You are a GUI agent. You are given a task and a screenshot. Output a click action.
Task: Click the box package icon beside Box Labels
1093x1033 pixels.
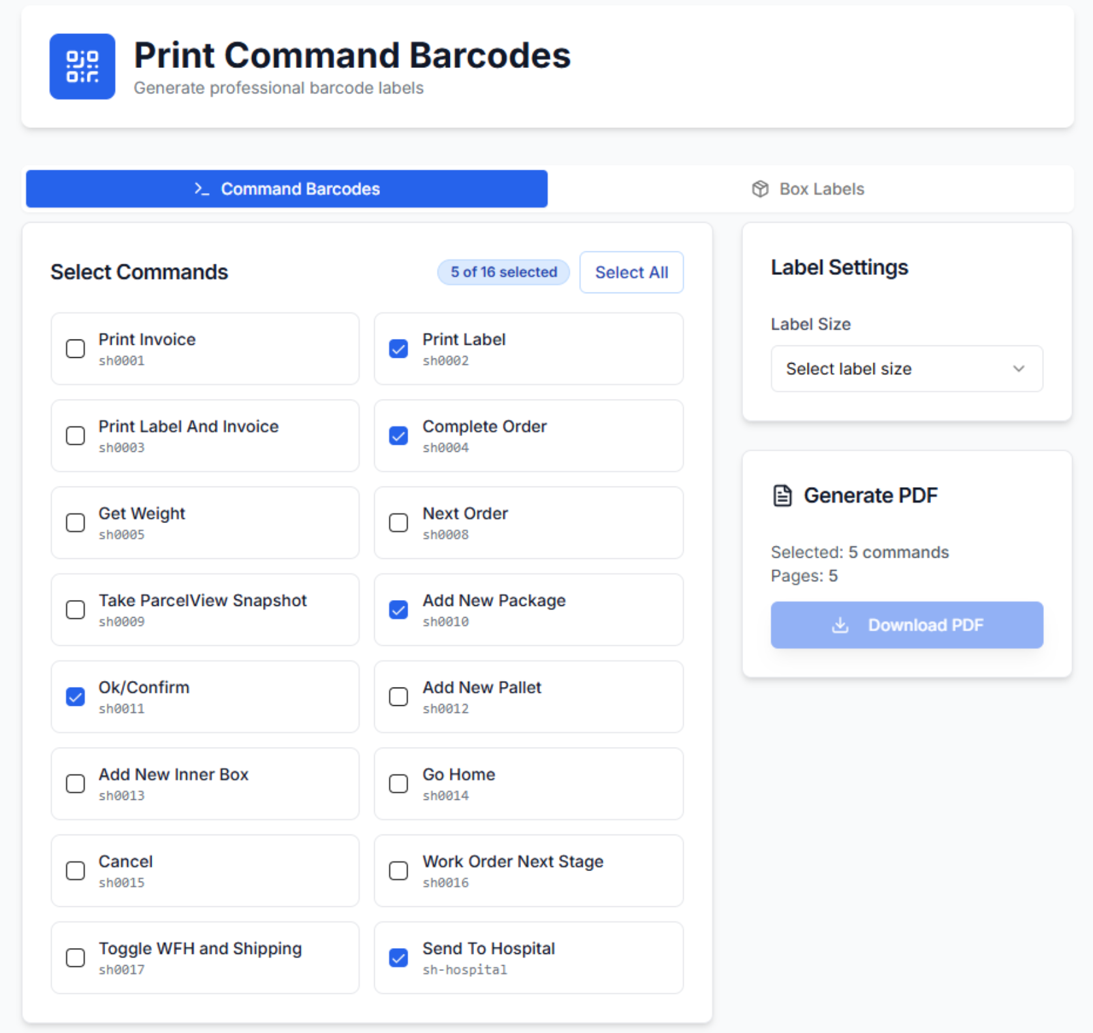click(760, 189)
